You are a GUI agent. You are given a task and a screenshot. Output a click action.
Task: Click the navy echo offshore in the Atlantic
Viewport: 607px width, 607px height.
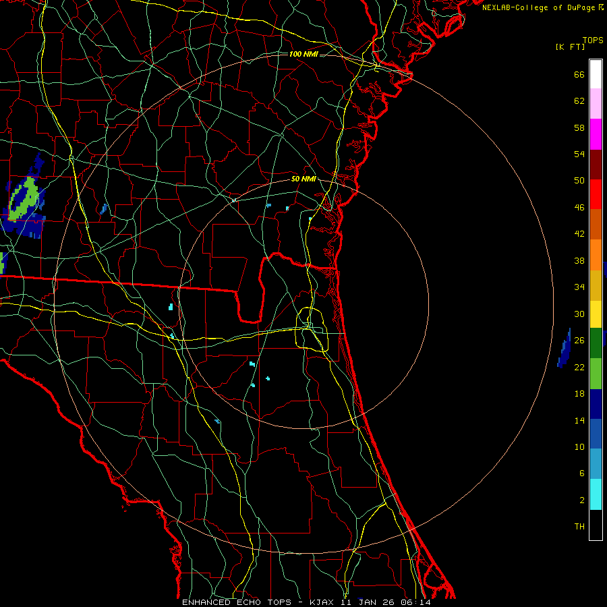click(x=564, y=349)
